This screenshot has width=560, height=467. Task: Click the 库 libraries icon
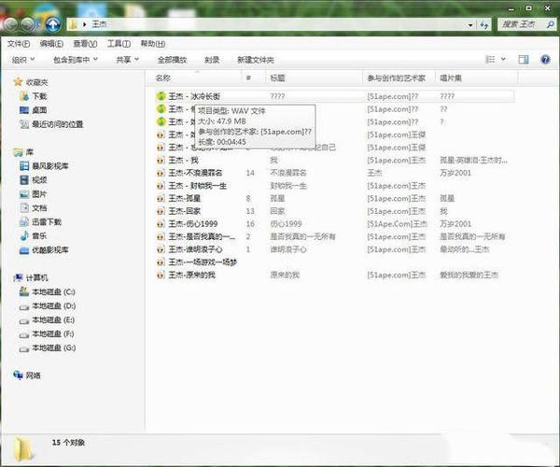point(18,152)
